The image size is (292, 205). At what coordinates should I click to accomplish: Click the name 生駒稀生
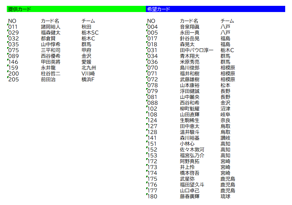coord(190,121)
